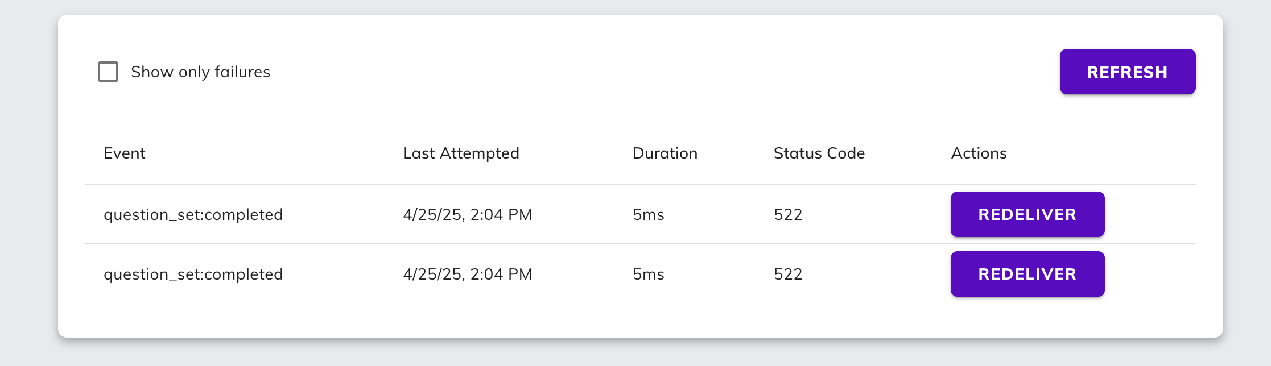The width and height of the screenshot is (1271, 366).
Task: Click the second row's 4/25/25, 2:04 PM timestamp
Action: (467, 274)
